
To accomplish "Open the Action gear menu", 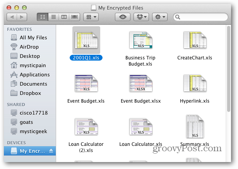I will tap(160, 17).
